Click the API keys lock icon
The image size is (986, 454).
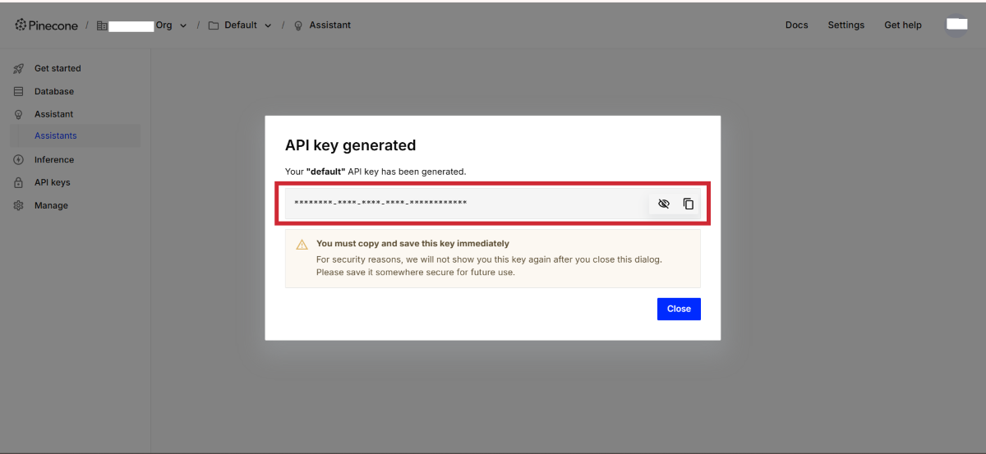click(18, 183)
